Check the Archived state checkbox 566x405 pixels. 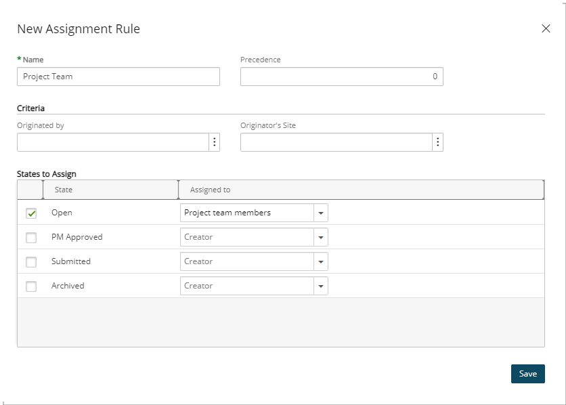(31, 286)
